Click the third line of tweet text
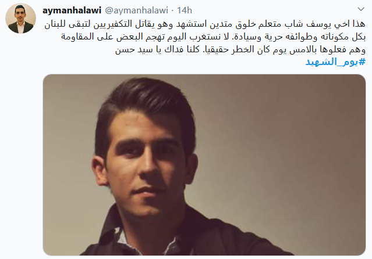This screenshot has height=259, width=372. point(240,49)
